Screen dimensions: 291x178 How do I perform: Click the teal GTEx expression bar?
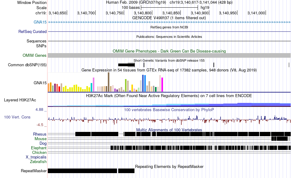coord(91,87)
